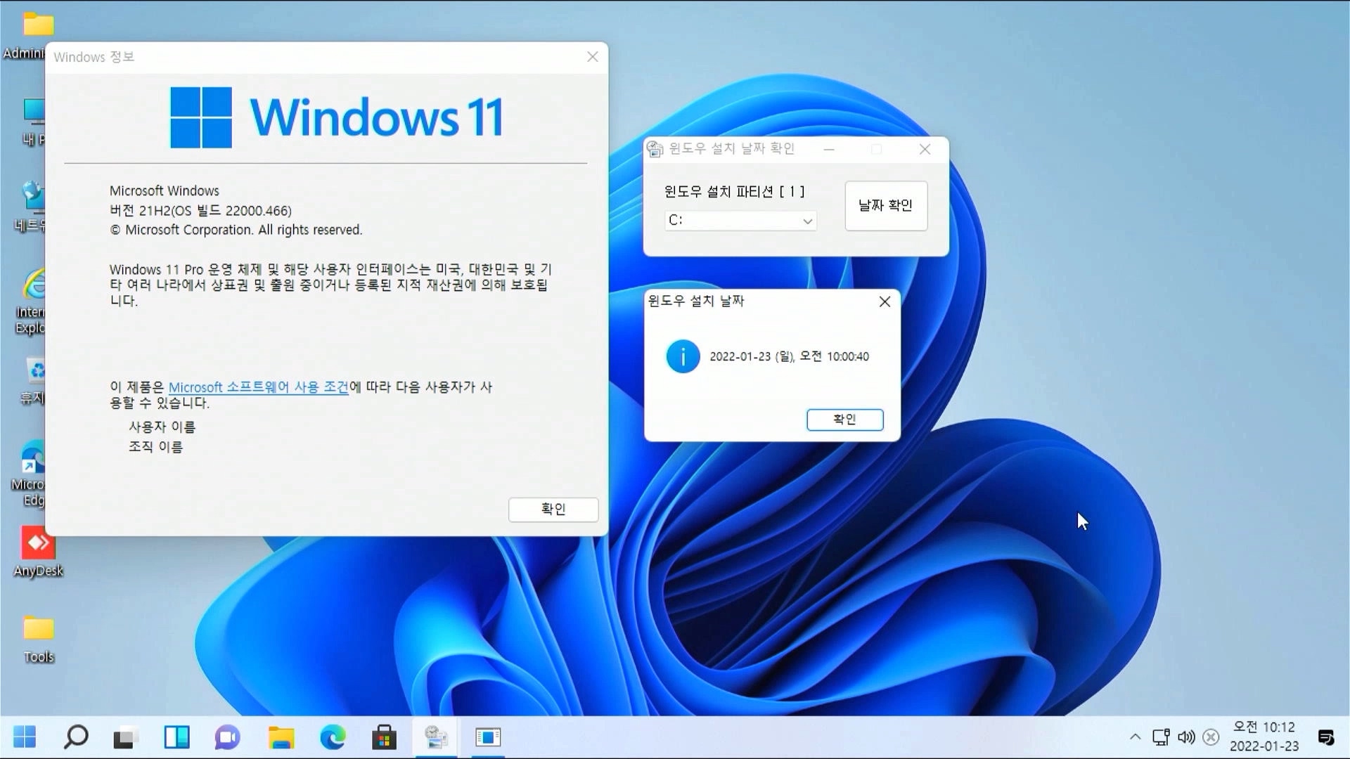Open Task View on taskbar
1350x759 pixels.
(x=125, y=737)
